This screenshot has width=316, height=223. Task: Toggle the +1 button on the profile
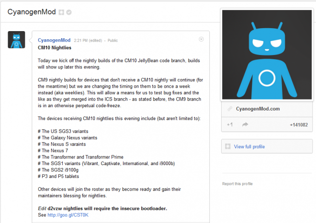230,125
